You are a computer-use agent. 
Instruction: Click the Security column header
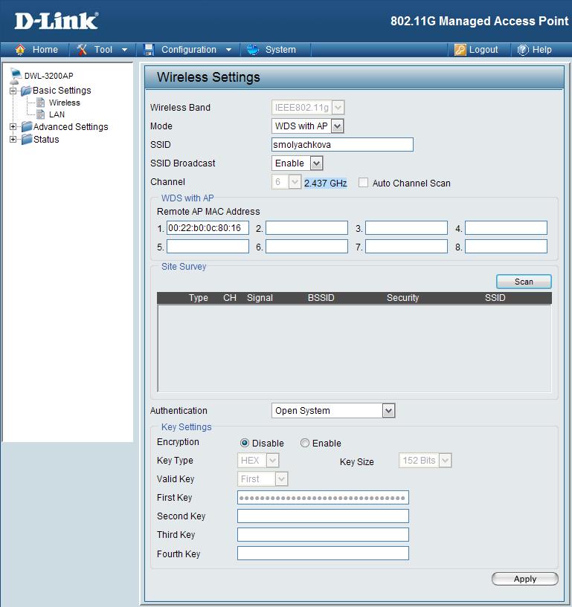pos(402,298)
